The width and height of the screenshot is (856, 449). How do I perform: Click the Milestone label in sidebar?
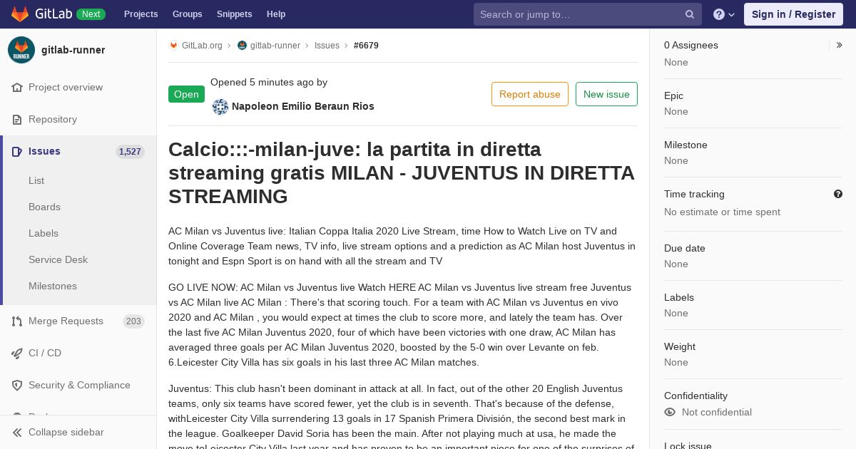[686, 145]
